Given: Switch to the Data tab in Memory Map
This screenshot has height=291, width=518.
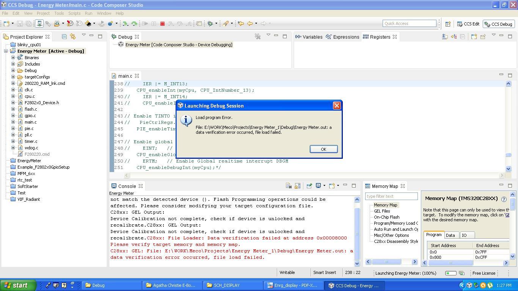Looking at the screenshot, I should 451,235.
